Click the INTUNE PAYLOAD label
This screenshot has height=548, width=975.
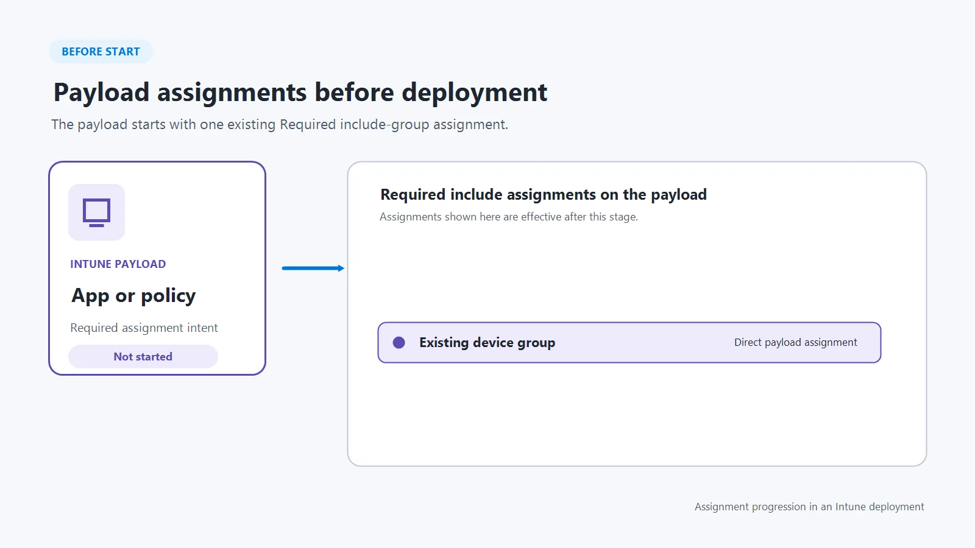coord(118,264)
